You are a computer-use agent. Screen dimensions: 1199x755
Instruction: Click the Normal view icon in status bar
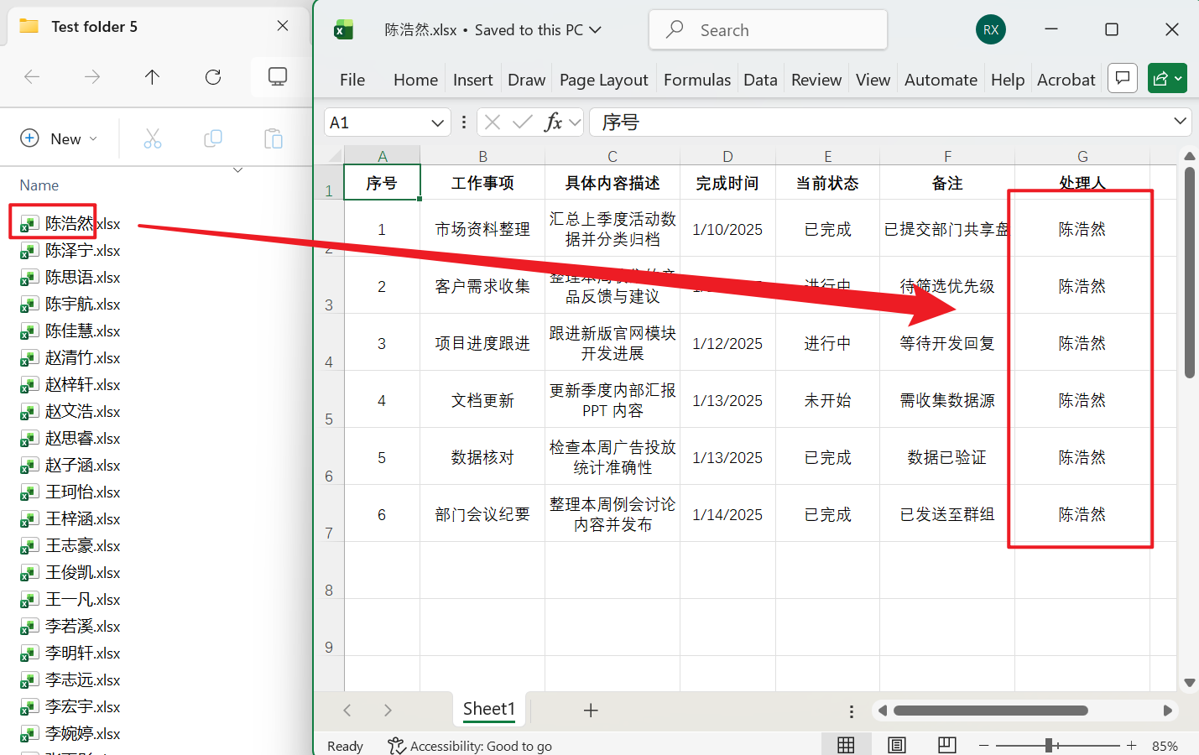pos(846,745)
